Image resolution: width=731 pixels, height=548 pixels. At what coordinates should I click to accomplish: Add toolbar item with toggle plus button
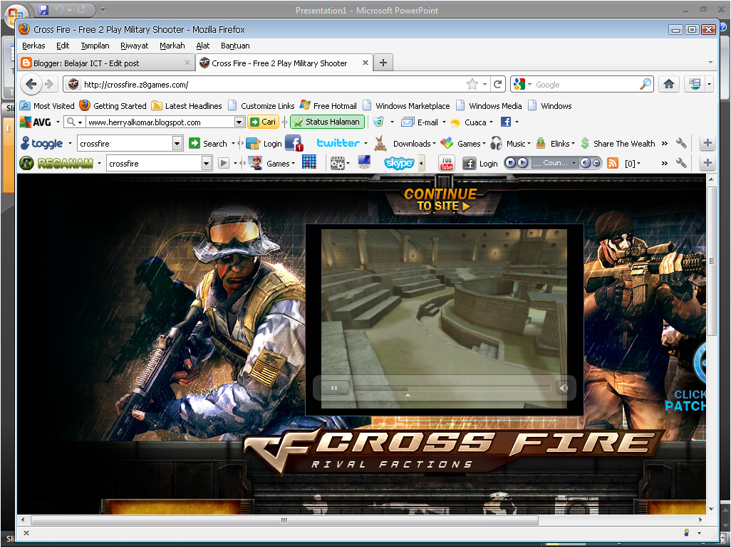[707, 143]
